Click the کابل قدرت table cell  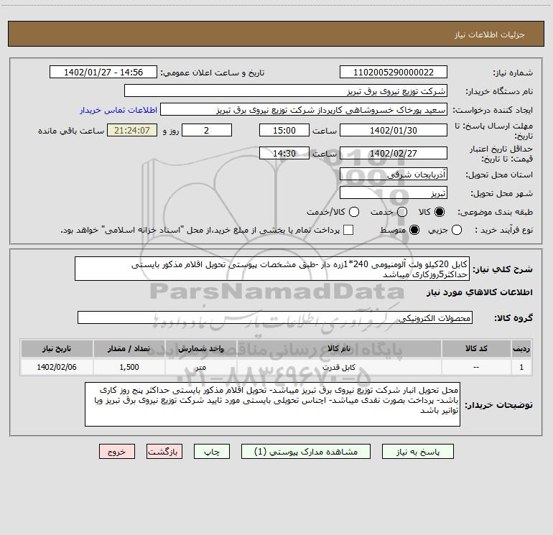click(x=339, y=367)
